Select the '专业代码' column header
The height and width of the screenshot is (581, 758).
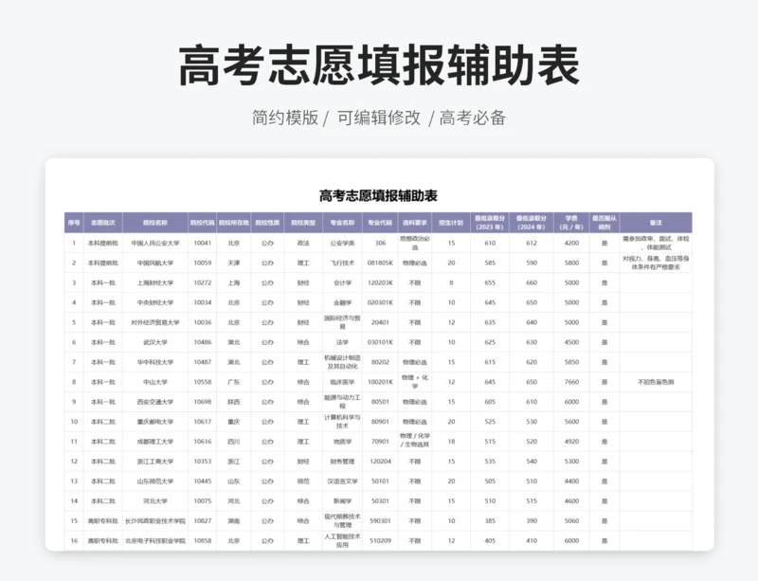(380, 223)
